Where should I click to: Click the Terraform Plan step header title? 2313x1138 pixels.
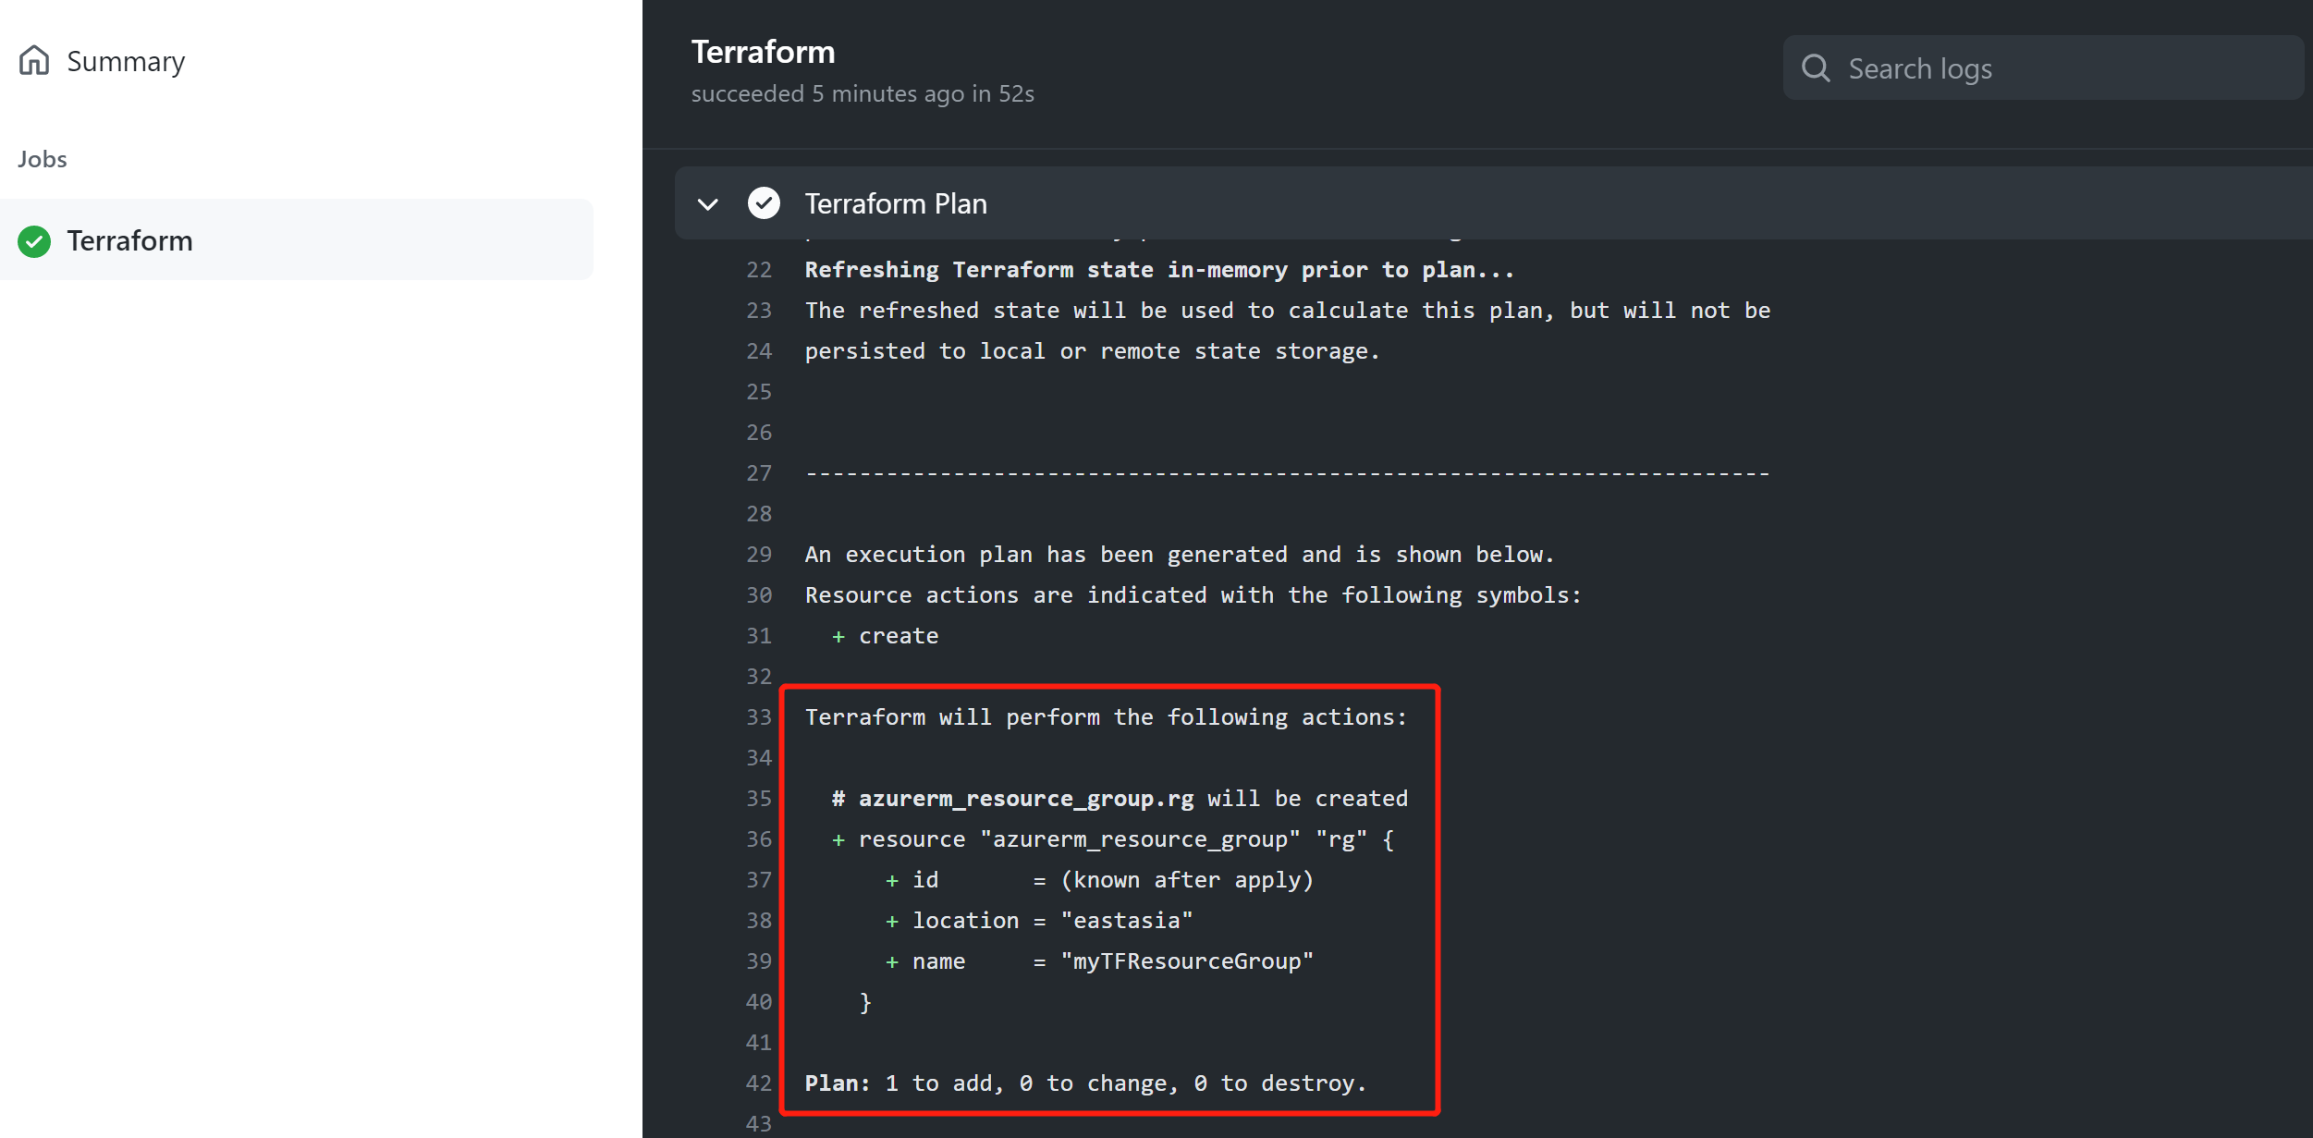(x=895, y=203)
